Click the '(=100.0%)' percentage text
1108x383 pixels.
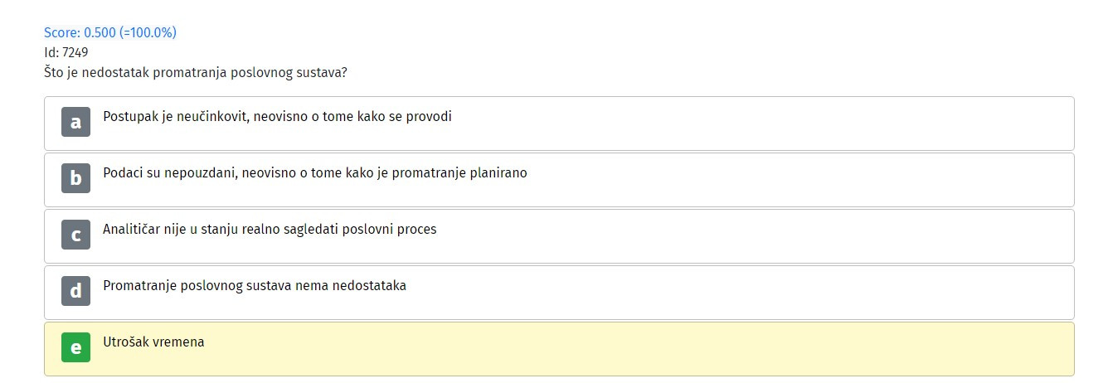pyautogui.click(x=148, y=32)
